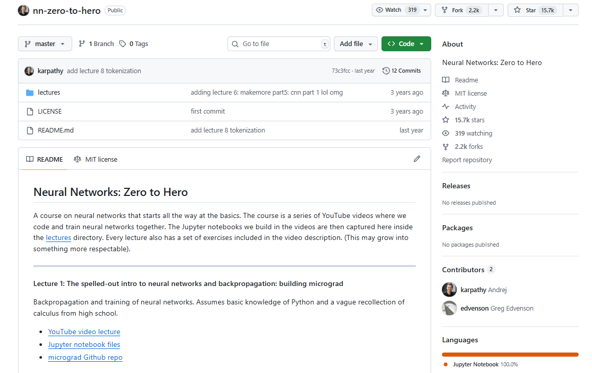Open the Fork options dropdown arrow
592x373 pixels.
(x=496, y=10)
